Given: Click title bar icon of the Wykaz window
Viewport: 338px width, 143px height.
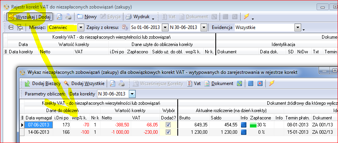Looking at the screenshot, I should tap(22, 72).
